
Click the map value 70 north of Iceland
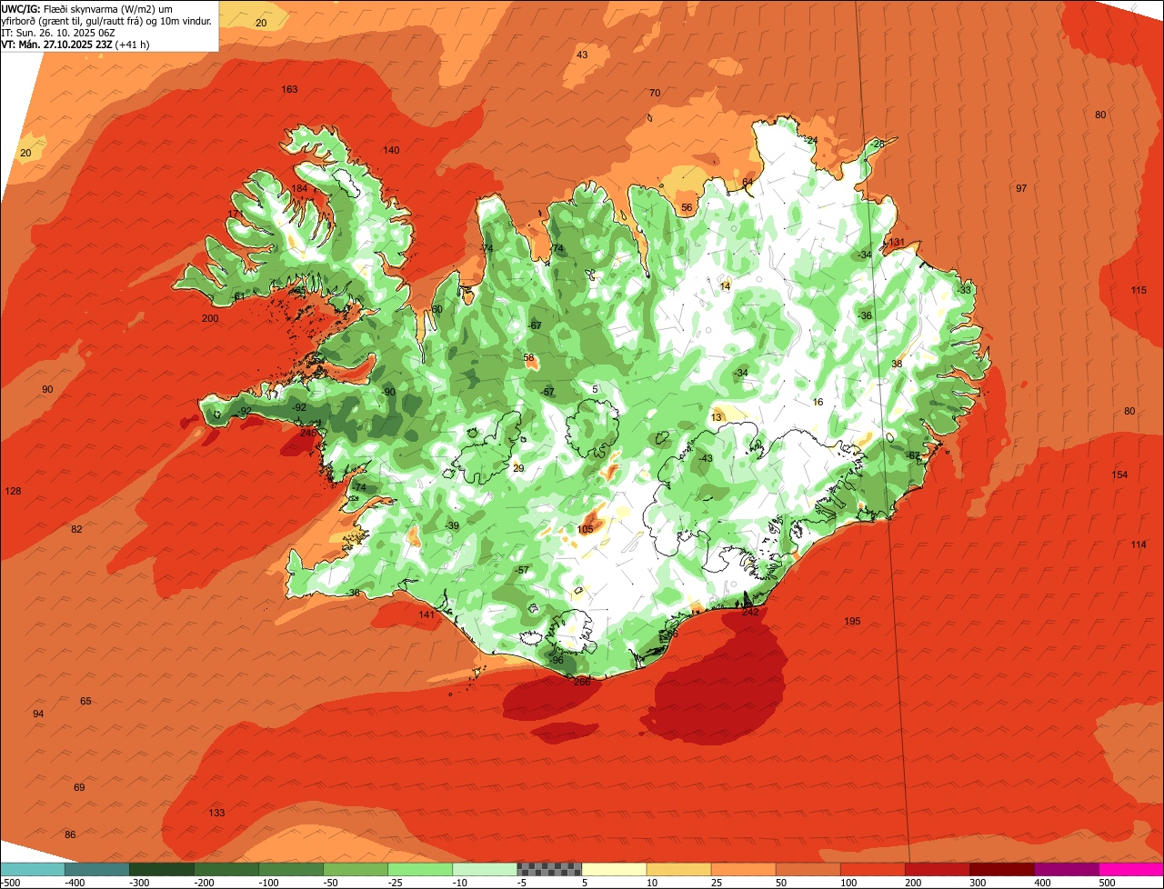[655, 93]
